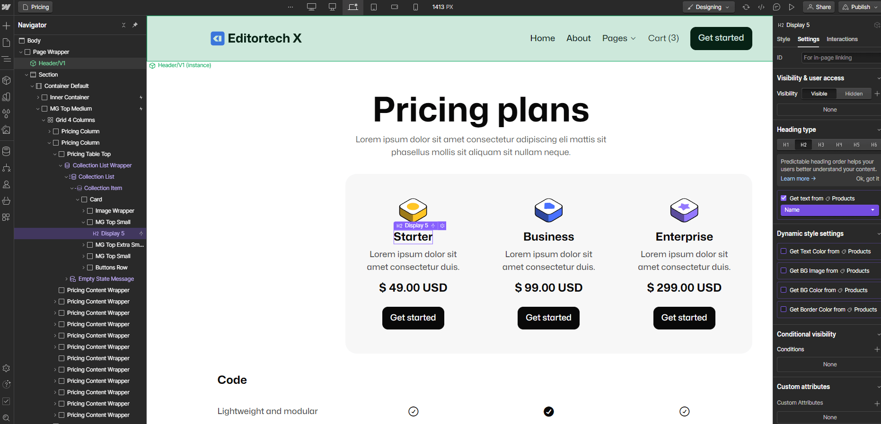
Task: Switch to the tablet breakpoint view
Action: (x=374, y=7)
